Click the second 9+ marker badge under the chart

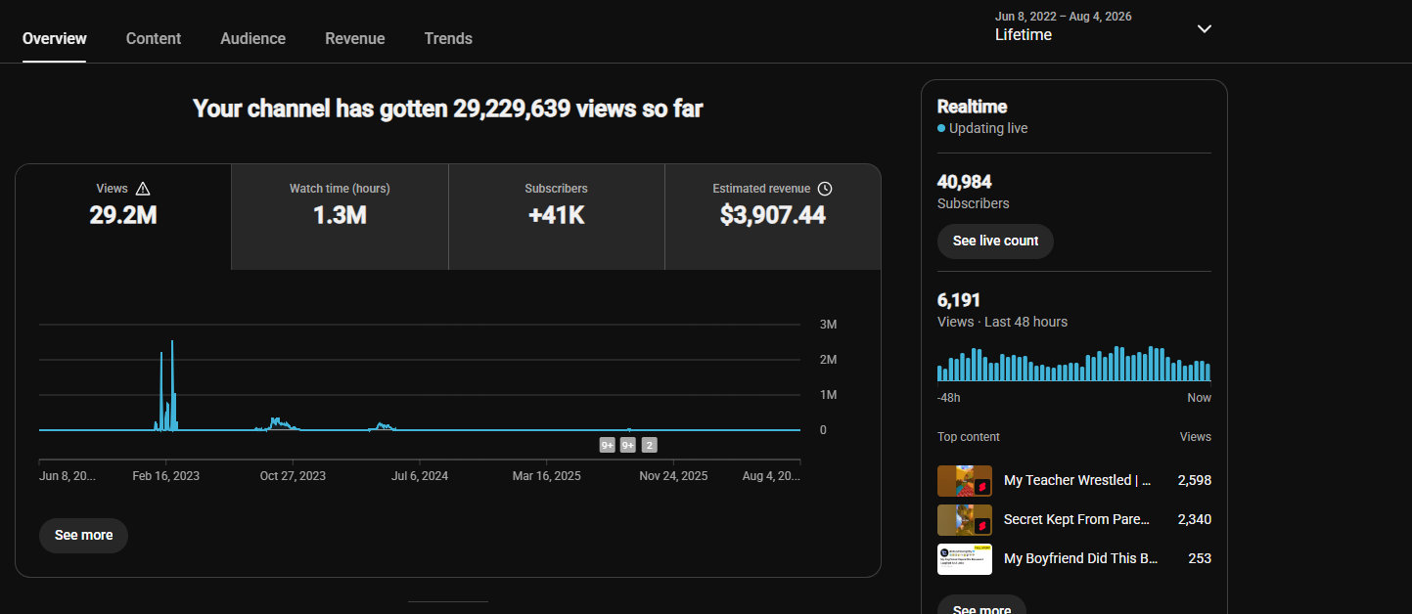coord(628,445)
